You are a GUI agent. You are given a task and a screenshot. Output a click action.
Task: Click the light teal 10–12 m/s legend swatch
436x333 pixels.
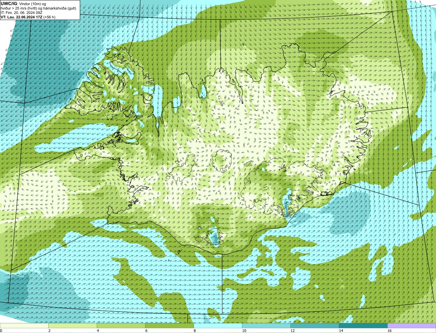(266, 326)
